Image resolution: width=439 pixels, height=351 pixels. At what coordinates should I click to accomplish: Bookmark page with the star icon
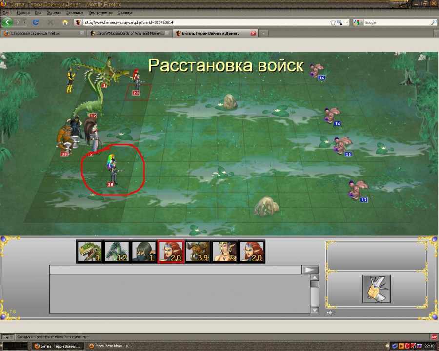pyautogui.click(x=333, y=22)
